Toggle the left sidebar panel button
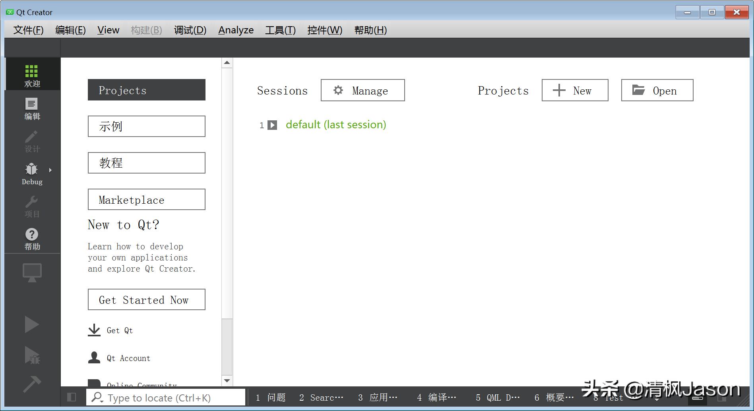Viewport: 754px width, 411px height. click(72, 397)
